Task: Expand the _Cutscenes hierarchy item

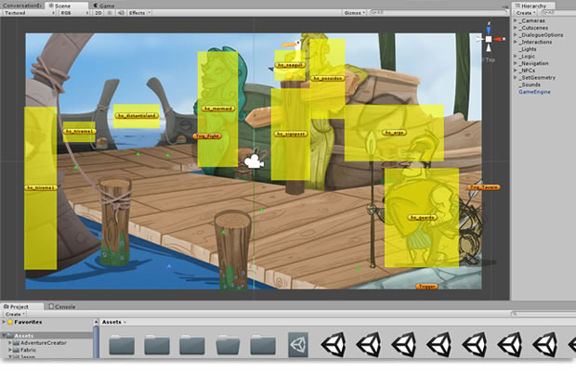Action: pos(516,28)
